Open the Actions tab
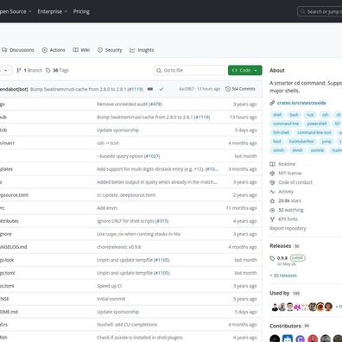The height and width of the screenshot is (342, 342). [54, 50]
